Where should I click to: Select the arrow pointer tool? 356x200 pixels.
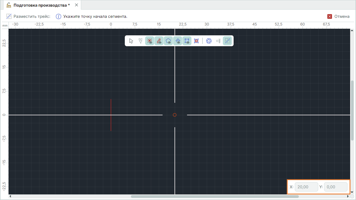(131, 41)
